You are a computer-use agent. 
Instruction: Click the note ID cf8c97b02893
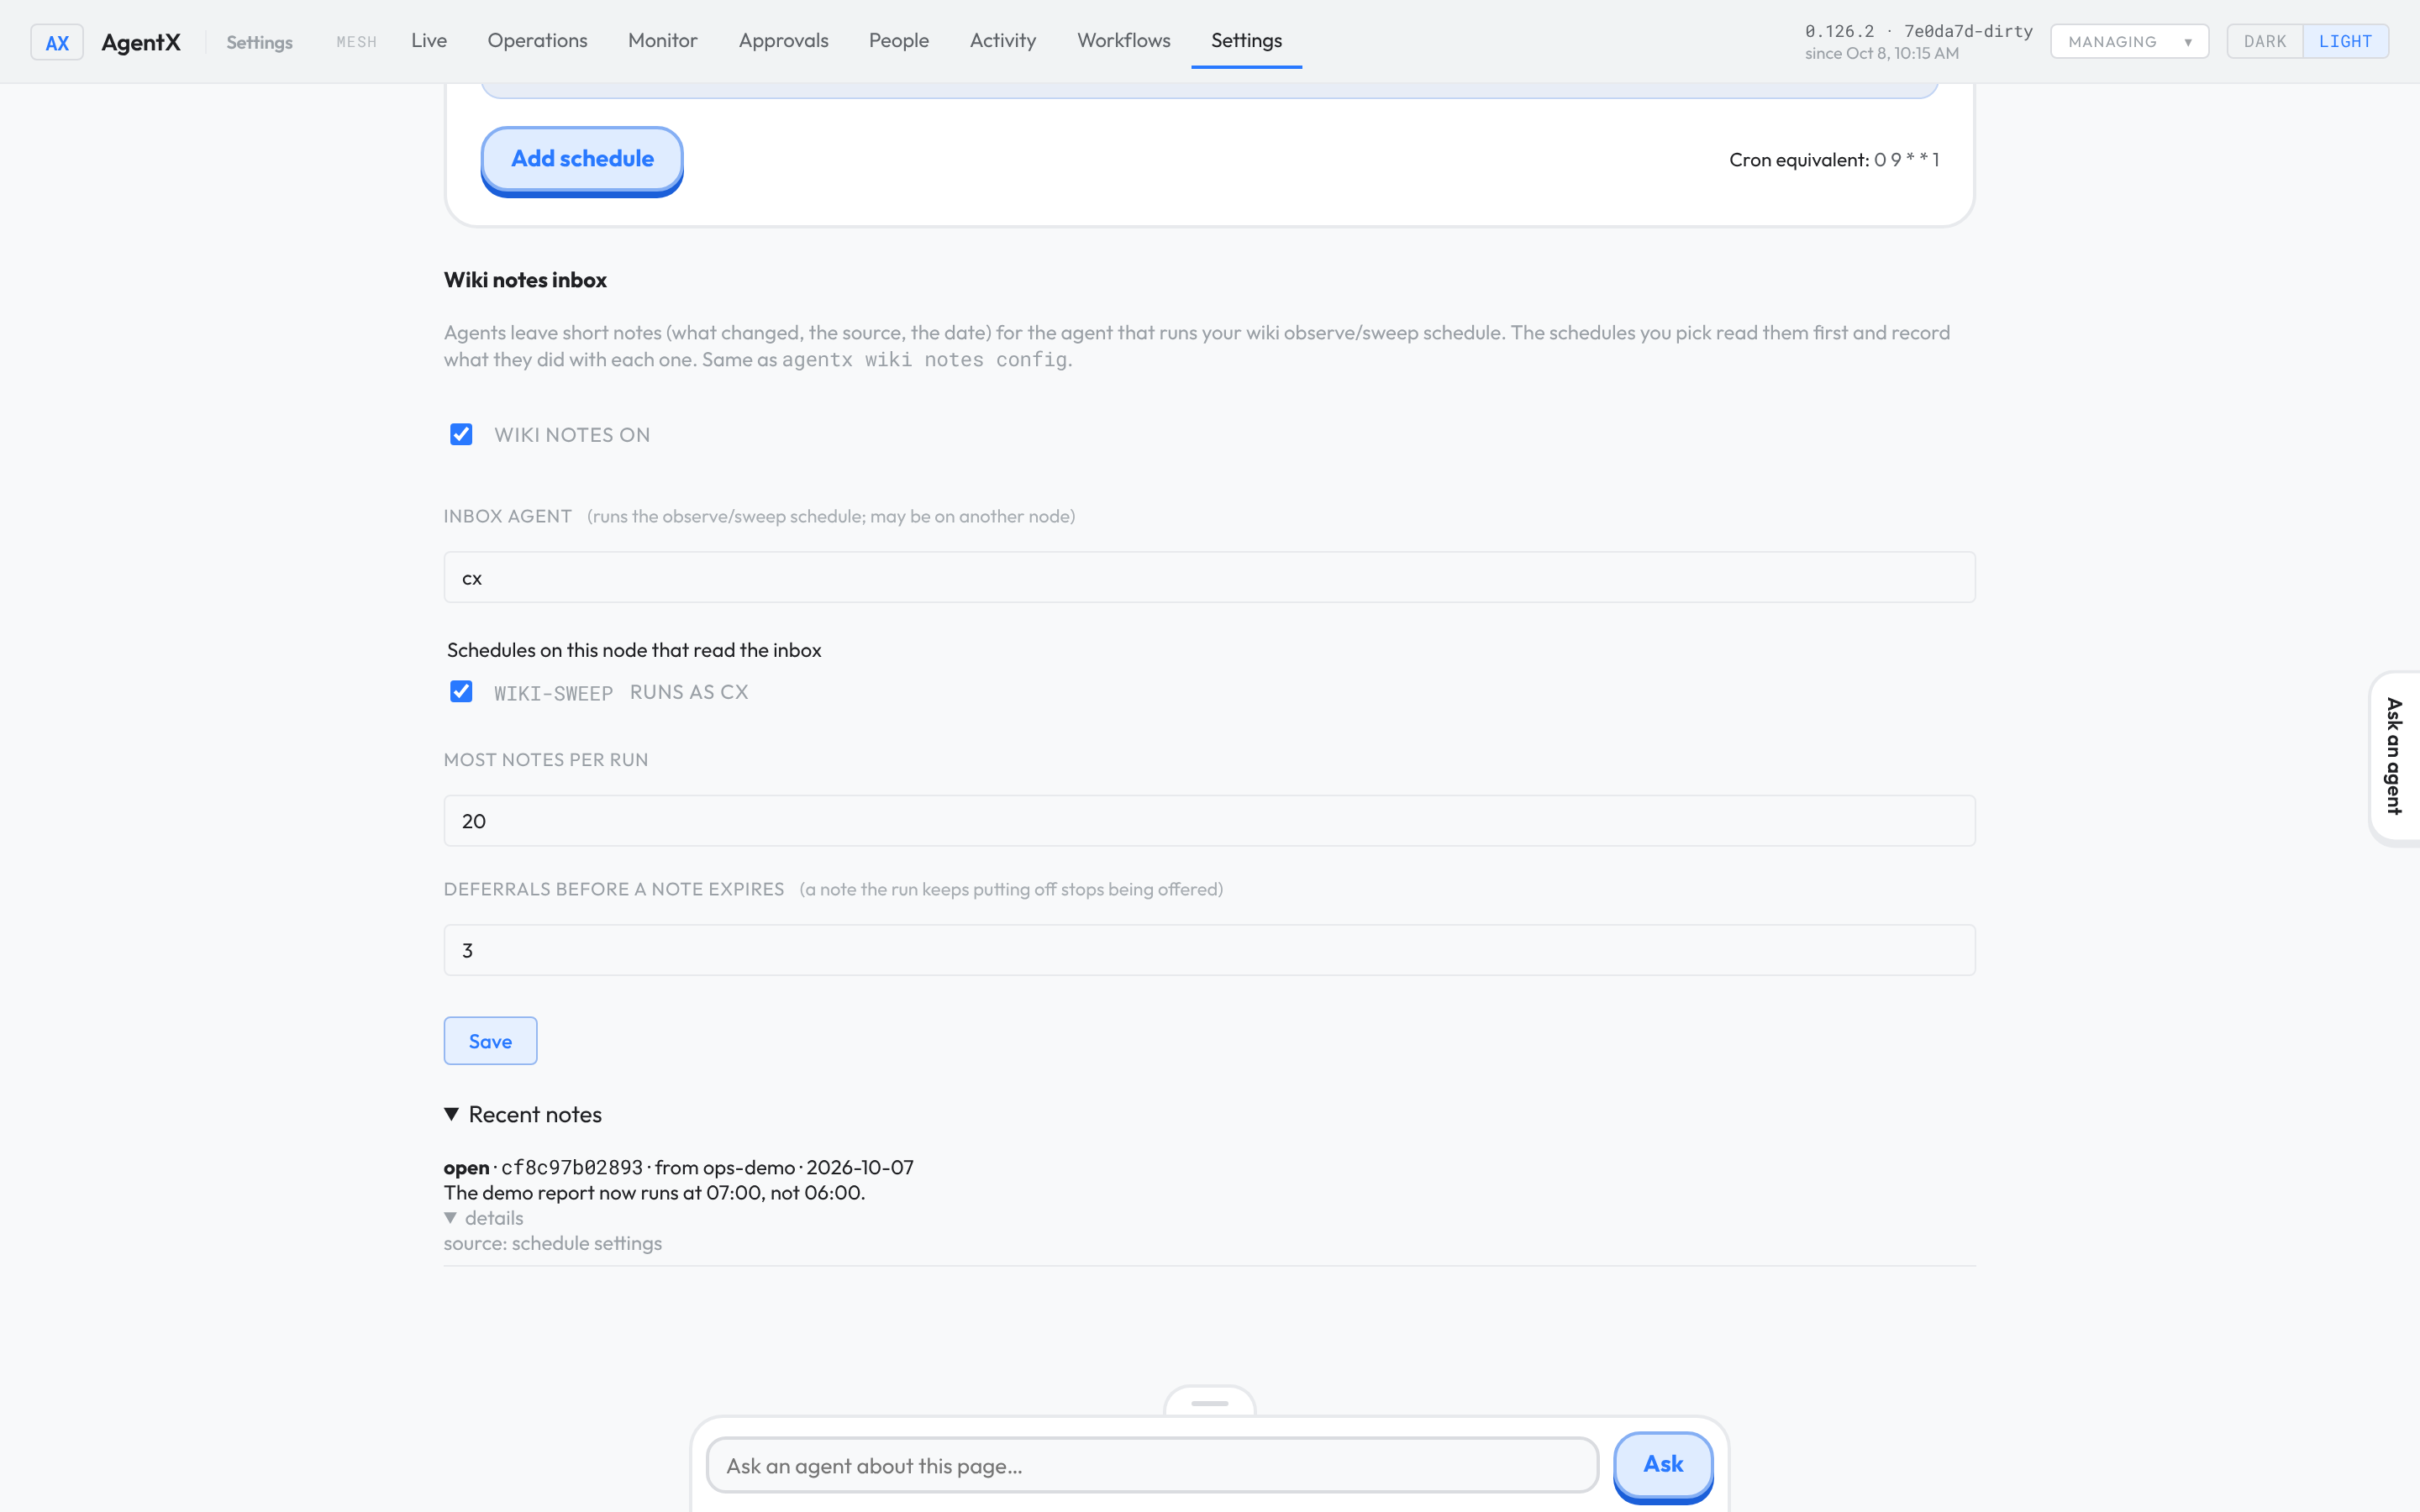[572, 1167]
